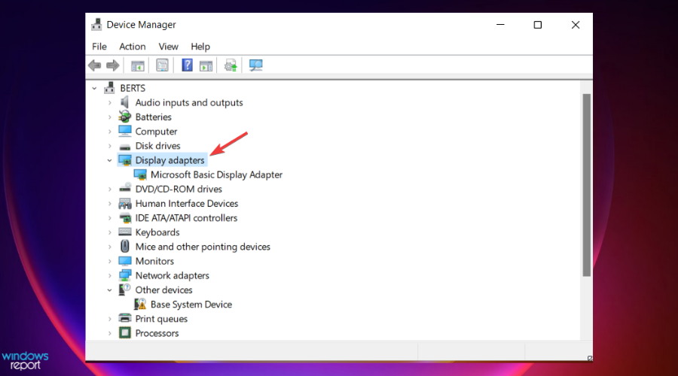Select the BERTS computer name
The width and height of the screenshot is (678, 376).
tap(133, 88)
